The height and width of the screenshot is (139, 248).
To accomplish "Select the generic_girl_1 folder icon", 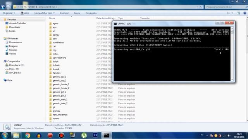I will click(x=50, y=92).
